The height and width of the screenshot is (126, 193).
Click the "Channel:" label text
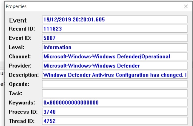click(x=20, y=57)
